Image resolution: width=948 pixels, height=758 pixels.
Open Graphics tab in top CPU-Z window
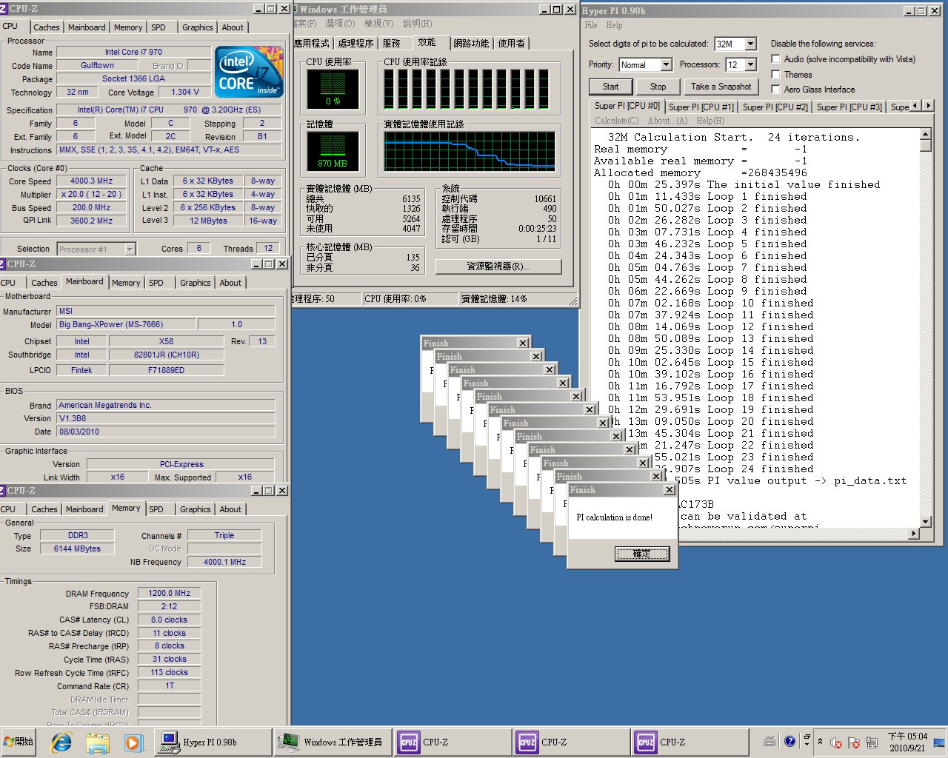pos(197,27)
